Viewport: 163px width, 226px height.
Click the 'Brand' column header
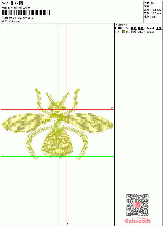[x=150, y=28]
